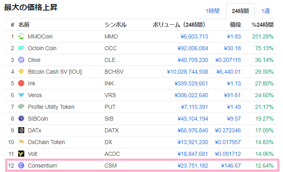The image size is (283, 172).
Task: Open the DxChain Token link
Action: coord(46,142)
